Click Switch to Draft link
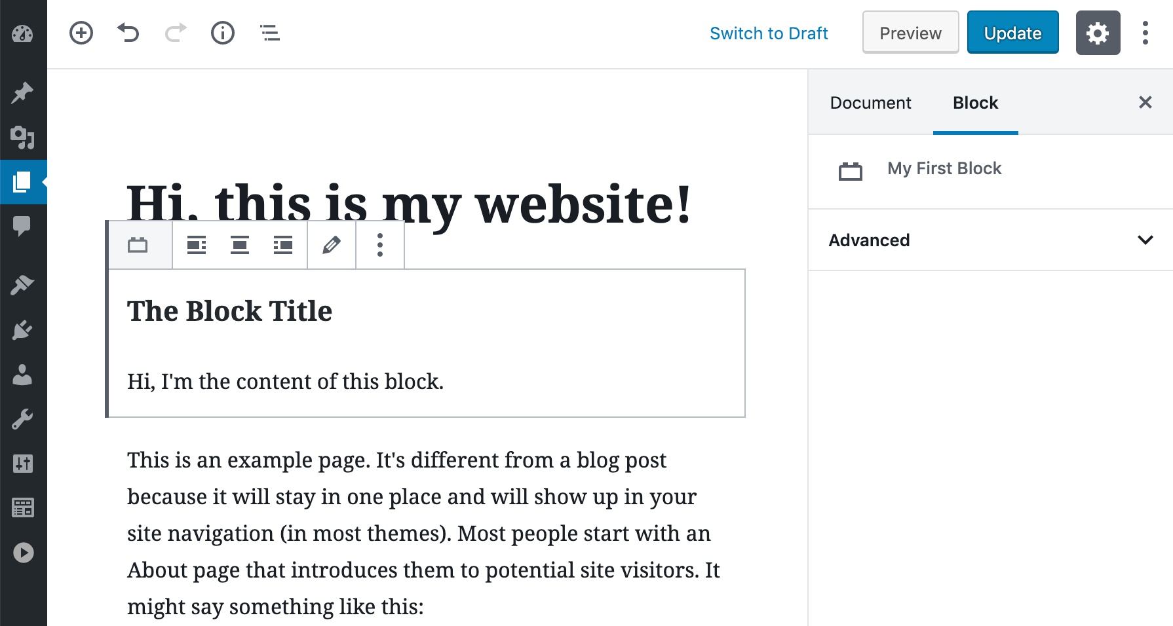Image resolution: width=1173 pixels, height=626 pixels. coord(769,33)
